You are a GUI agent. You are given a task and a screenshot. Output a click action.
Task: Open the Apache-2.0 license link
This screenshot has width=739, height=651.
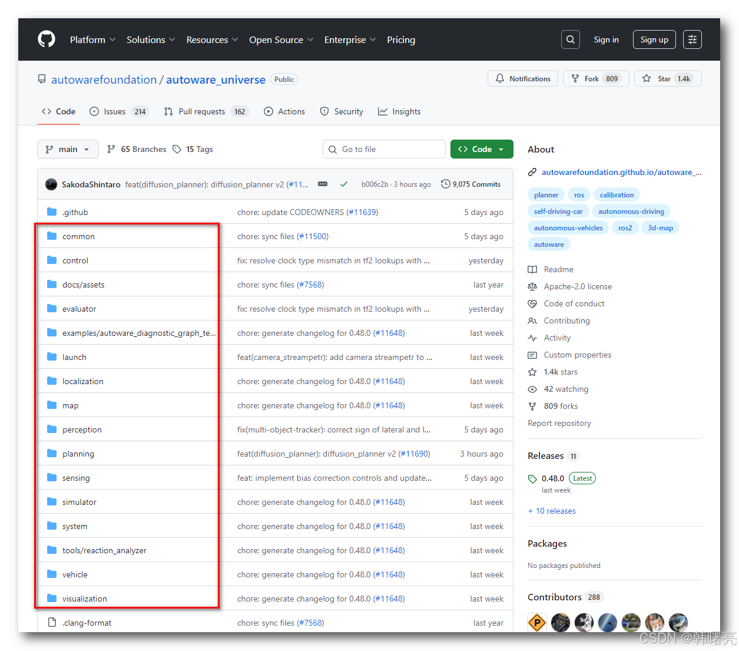[x=578, y=286]
